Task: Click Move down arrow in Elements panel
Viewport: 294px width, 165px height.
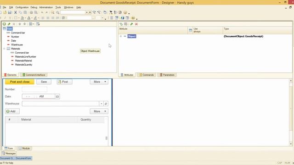Action: (24, 24)
